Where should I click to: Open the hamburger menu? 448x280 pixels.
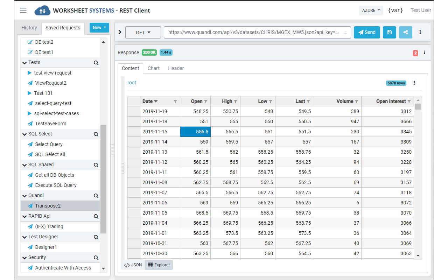tap(23, 10)
